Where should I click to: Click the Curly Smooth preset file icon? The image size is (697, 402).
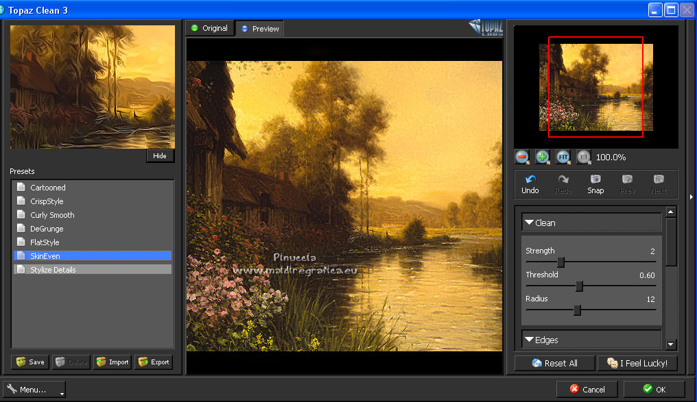point(21,214)
